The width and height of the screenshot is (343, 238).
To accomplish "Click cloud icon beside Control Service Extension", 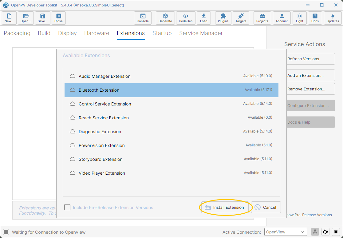I will point(73,104).
